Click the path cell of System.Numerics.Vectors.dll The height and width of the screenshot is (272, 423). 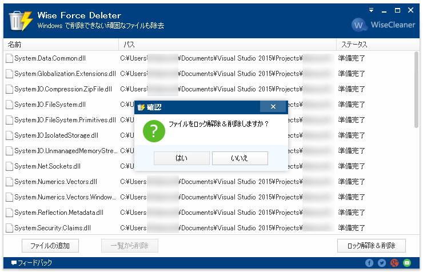point(228,182)
